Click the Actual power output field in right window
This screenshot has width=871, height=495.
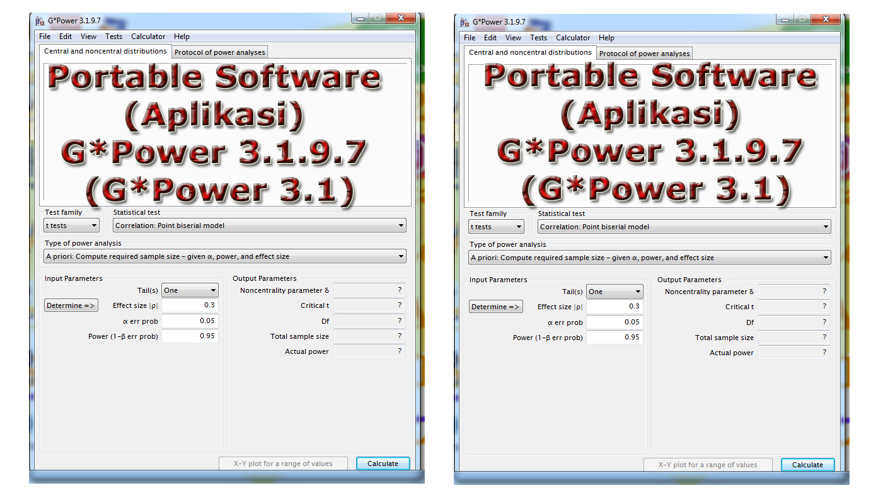click(794, 353)
